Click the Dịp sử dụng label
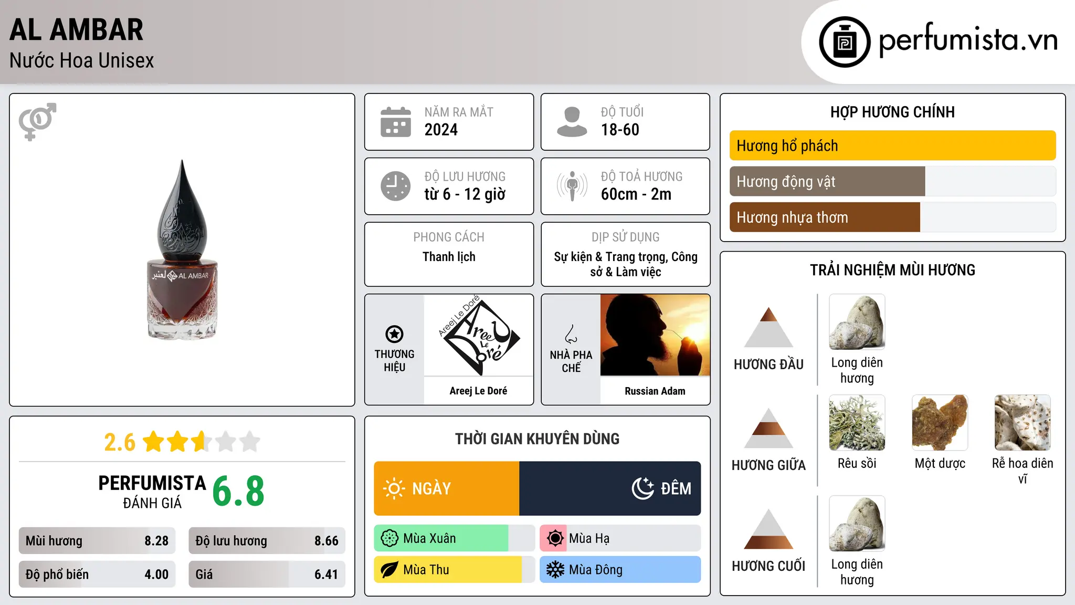Viewport: 1075px width, 605px height. tap(625, 237)
